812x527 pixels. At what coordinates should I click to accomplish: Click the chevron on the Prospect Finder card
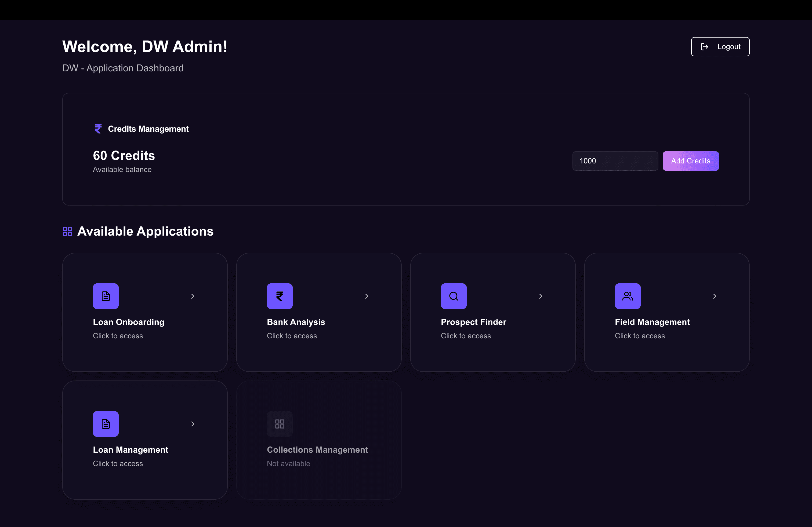point(541,296)
